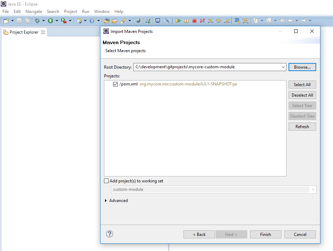The height and width of the screenshot is (251, 333).
Task: Click the Disconnect icon
Action: (202, 21)
